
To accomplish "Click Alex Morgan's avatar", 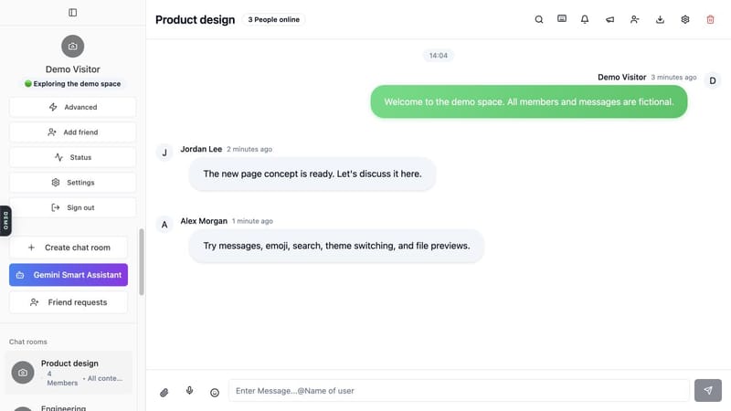I will 164,225.
